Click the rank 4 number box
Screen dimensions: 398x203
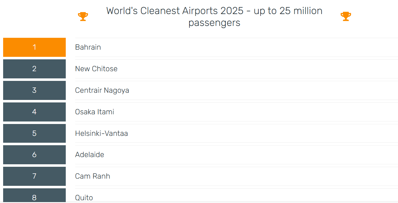coord(34,112)
